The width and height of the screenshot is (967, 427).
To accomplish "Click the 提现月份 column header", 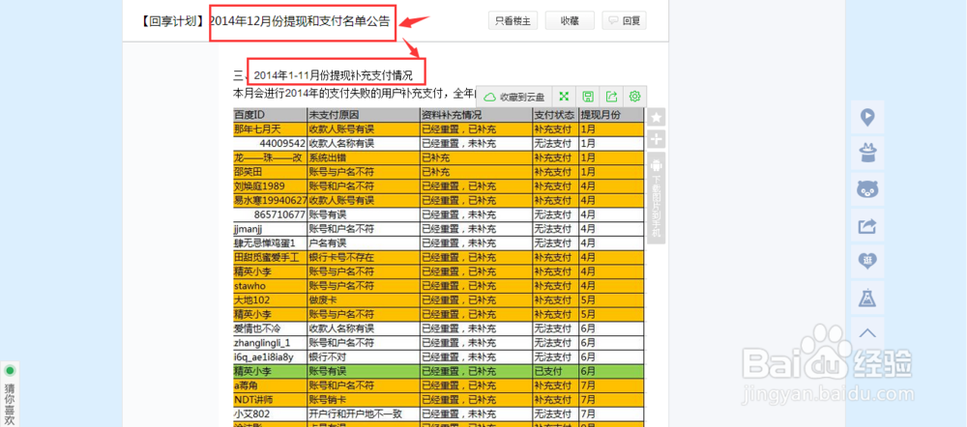I will pos(611,115).
